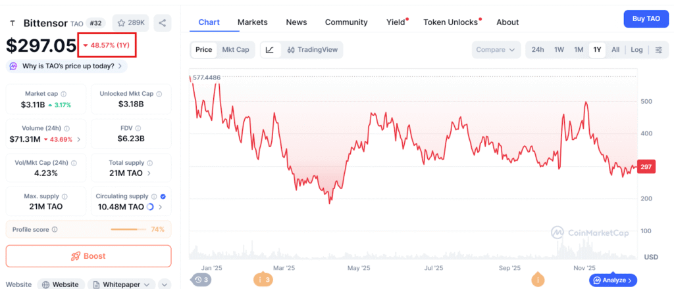Expand the Whitepaper dropdown
Screen dimensions: 674x289
coord(146,284)
